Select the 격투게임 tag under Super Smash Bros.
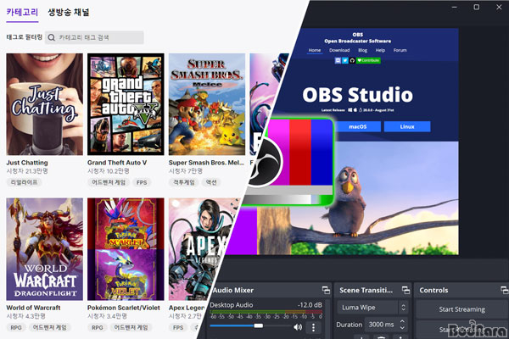This screenshot has height=339, width=509. pyautogui.click(x=184, y=182)
